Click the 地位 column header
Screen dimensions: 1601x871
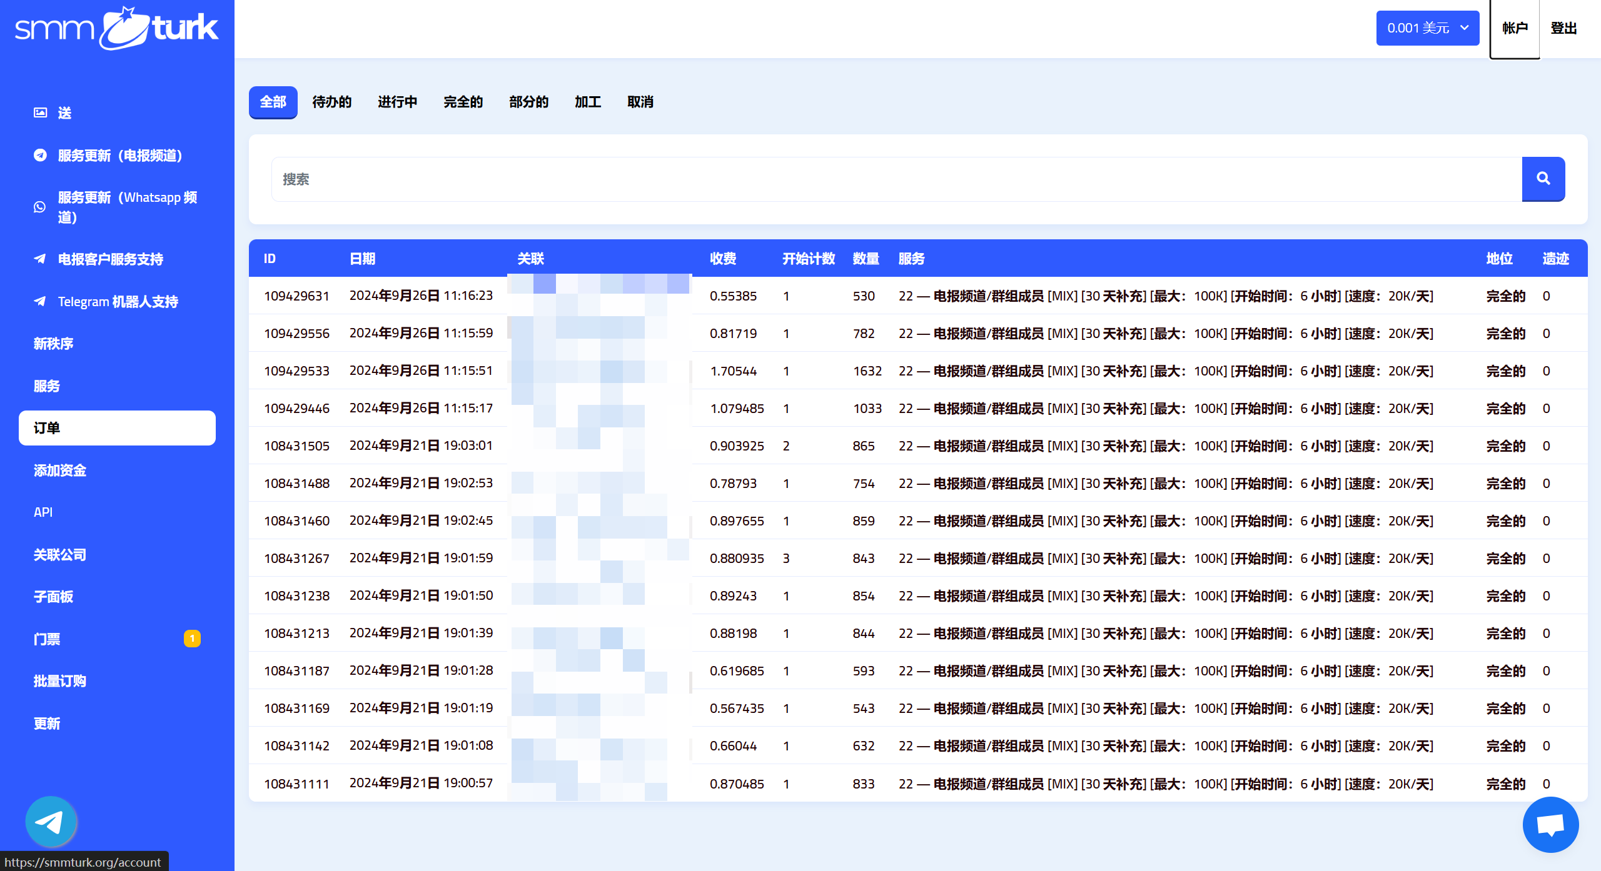[1499, 259]
